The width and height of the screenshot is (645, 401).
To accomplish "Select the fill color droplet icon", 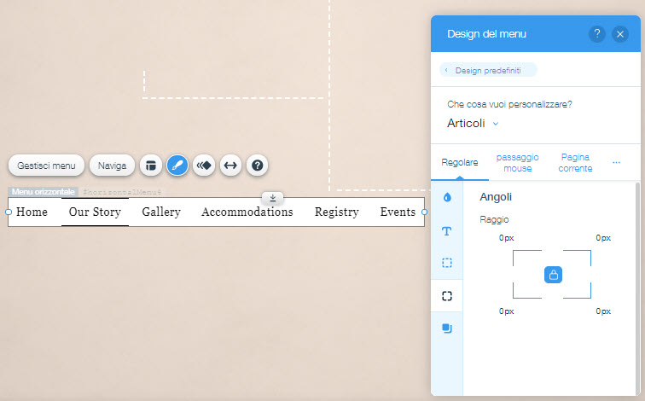I will (x=447, y=197).
